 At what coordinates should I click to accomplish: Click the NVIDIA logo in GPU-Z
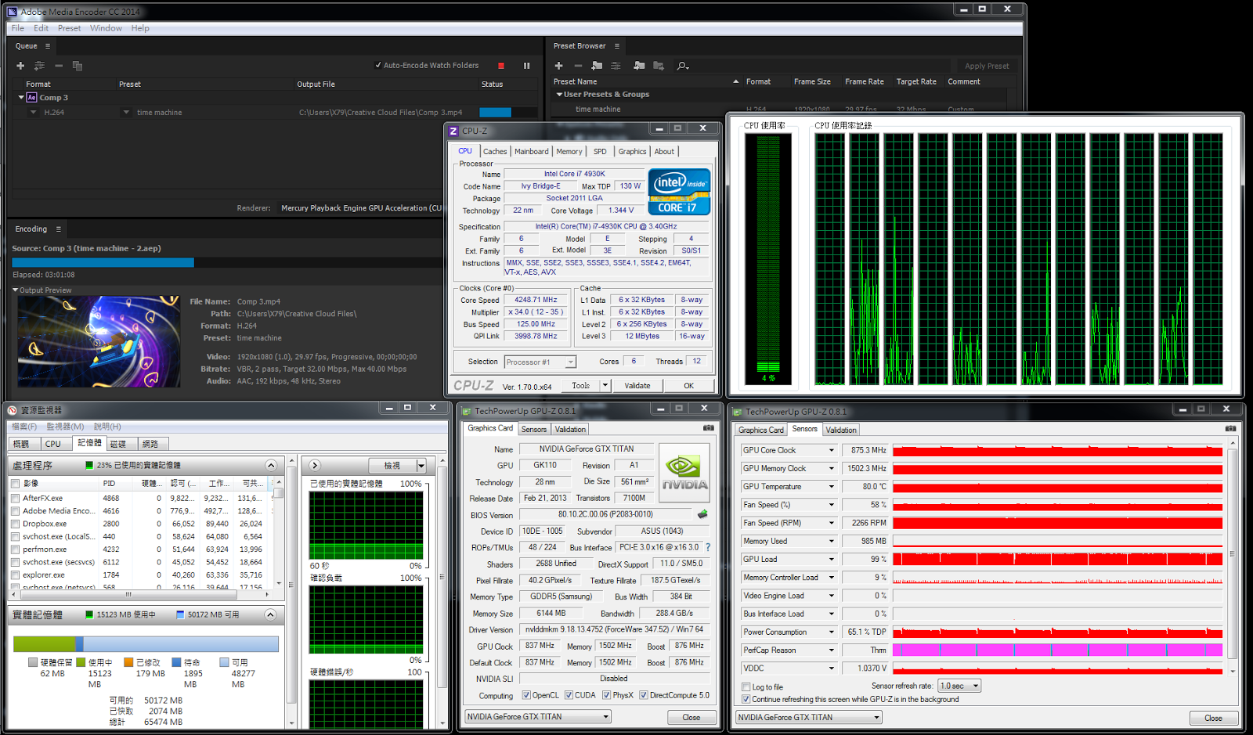pos(684,472)
